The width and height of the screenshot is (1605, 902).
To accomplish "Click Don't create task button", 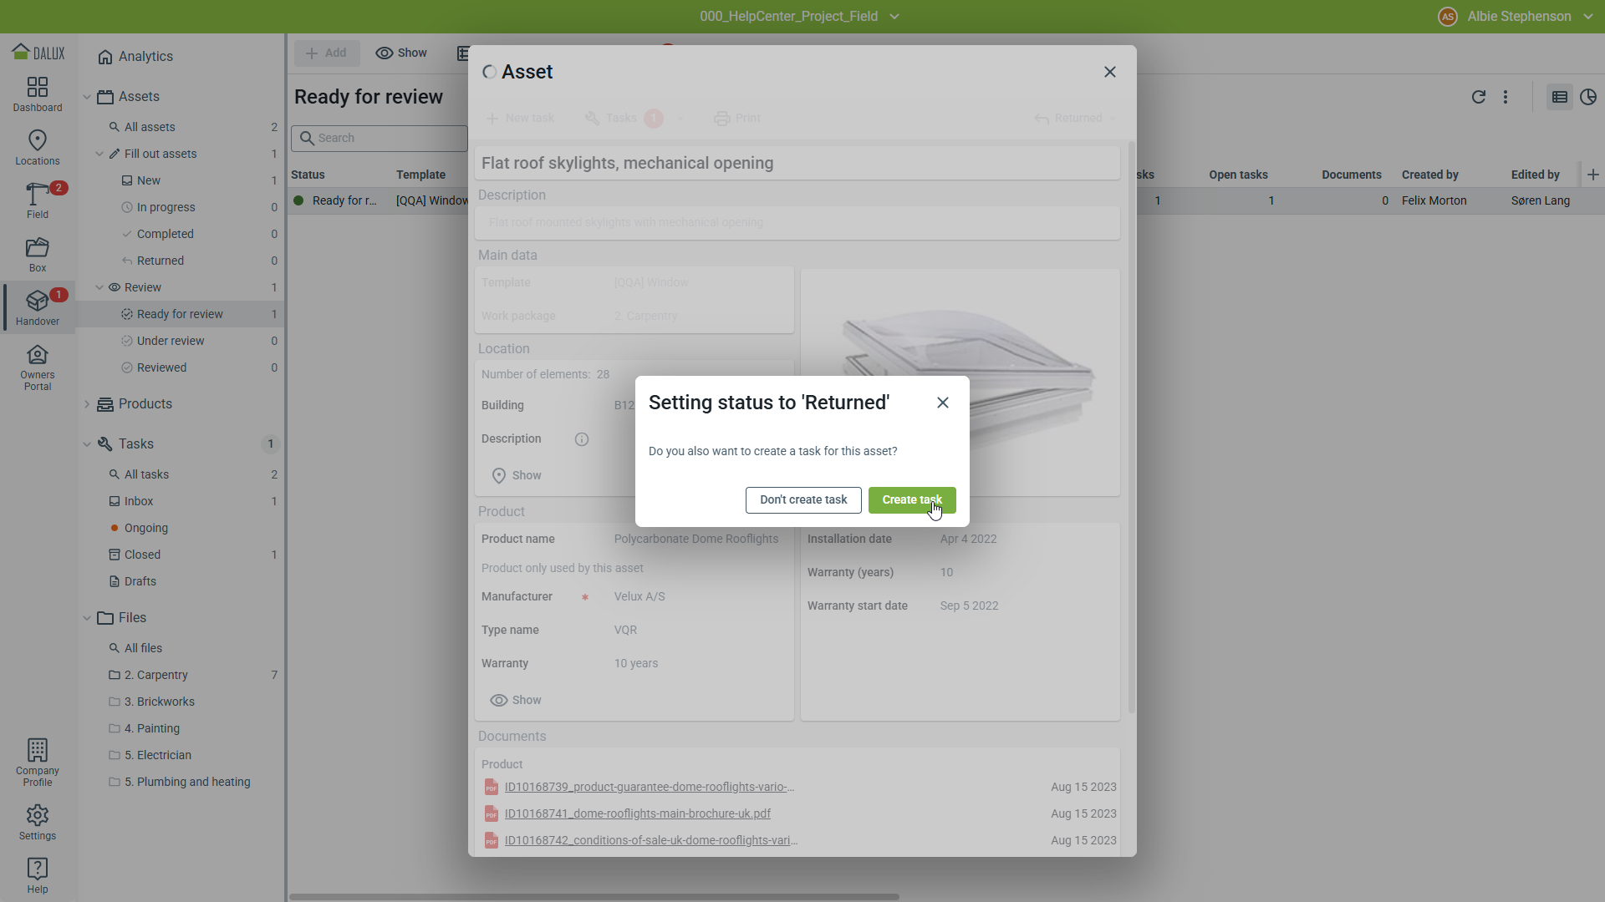I will [802, 499].
